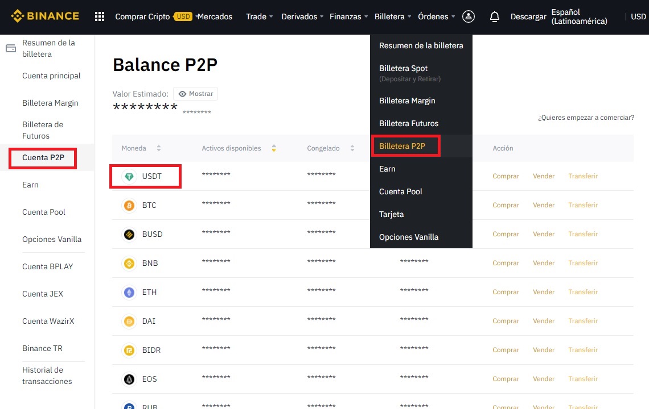This screenshot has height=409, width=649.
Task: Click Comprar in the USDT row
Action: click(506, 176)
